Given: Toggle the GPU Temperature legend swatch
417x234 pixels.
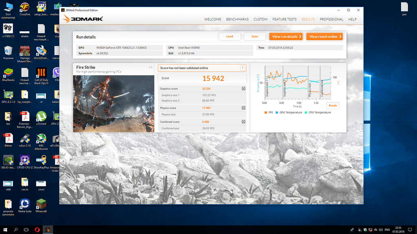Looking at the screenshot, I should click(x=277, y=113).
